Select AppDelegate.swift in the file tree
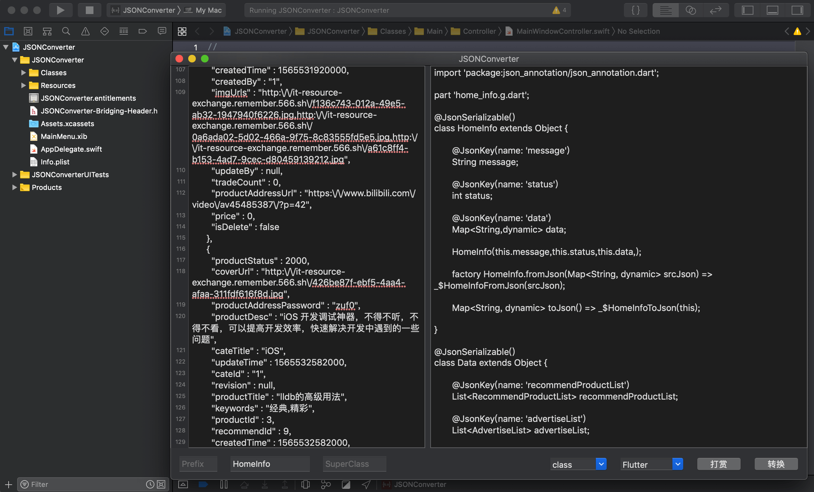The height and width of the screenshot is (492, 814). coord(71,149)
